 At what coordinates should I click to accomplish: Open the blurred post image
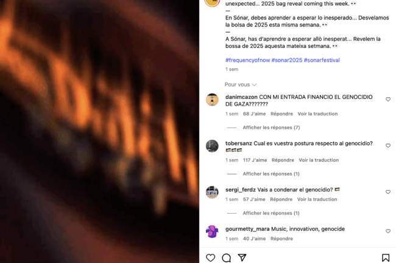[x=99, y=131]
